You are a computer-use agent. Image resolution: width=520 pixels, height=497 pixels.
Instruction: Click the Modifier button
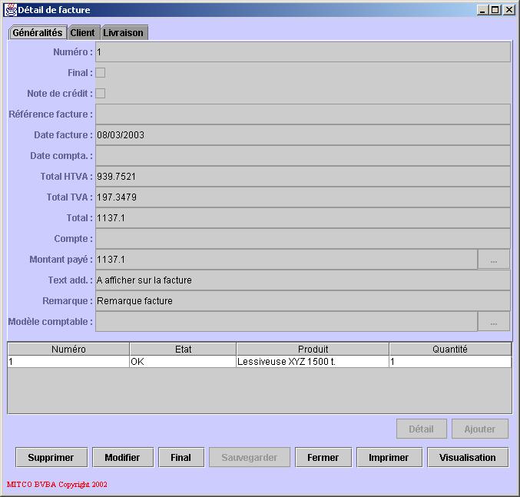(123, 457)
